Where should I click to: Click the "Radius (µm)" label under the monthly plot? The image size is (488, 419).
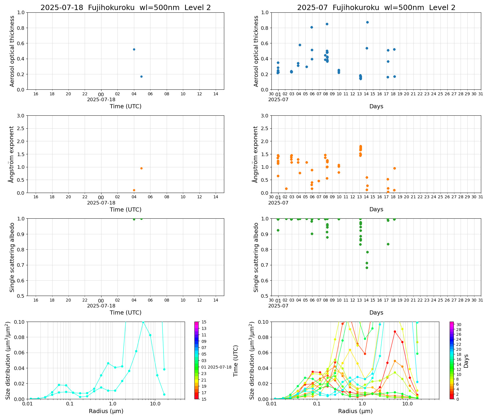pos(355,411)
